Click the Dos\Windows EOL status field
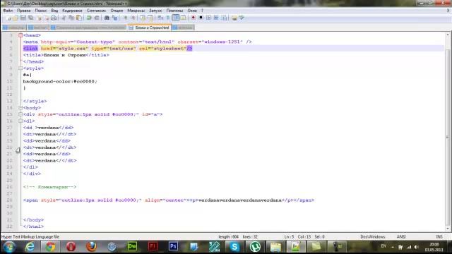The width and height of the screenshot is (452, 254). (x=372, y=237)
